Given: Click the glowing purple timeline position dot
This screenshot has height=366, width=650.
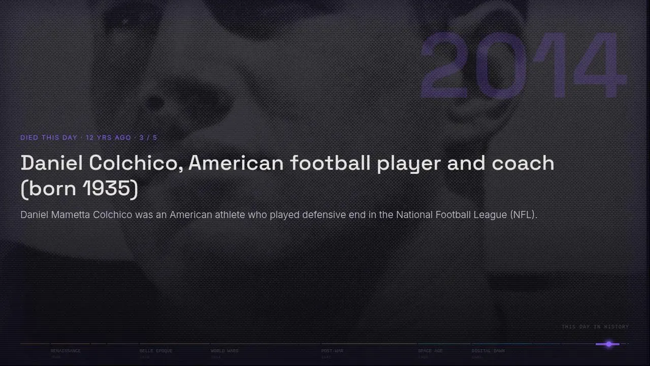Looking at the screenshot, I should coord(608,344).
